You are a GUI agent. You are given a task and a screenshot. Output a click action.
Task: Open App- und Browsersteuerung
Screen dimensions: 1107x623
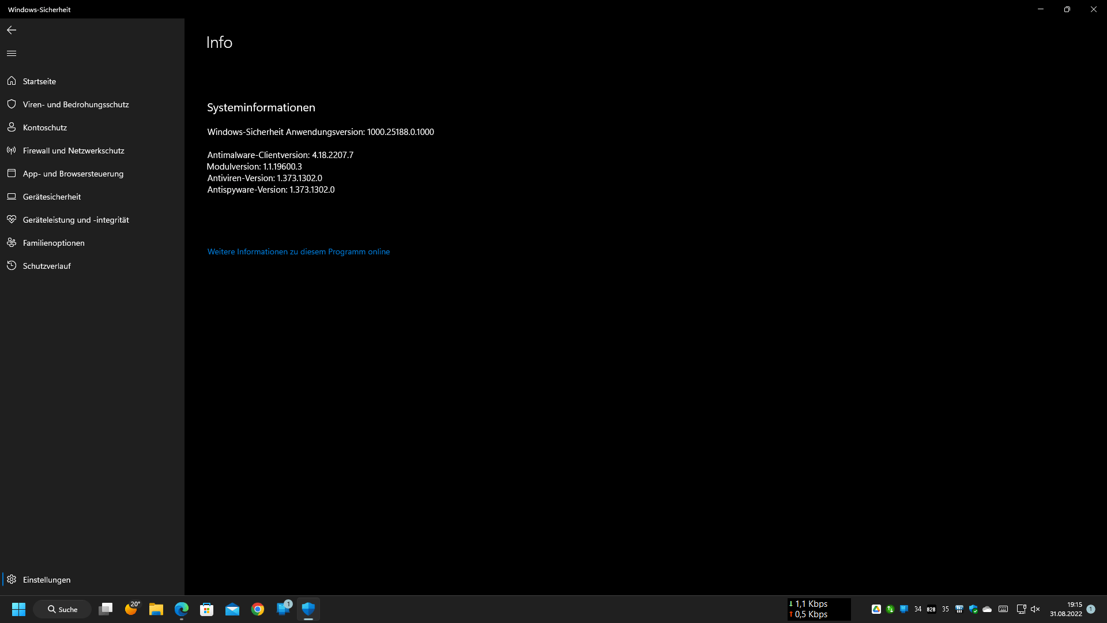point(92,174)
